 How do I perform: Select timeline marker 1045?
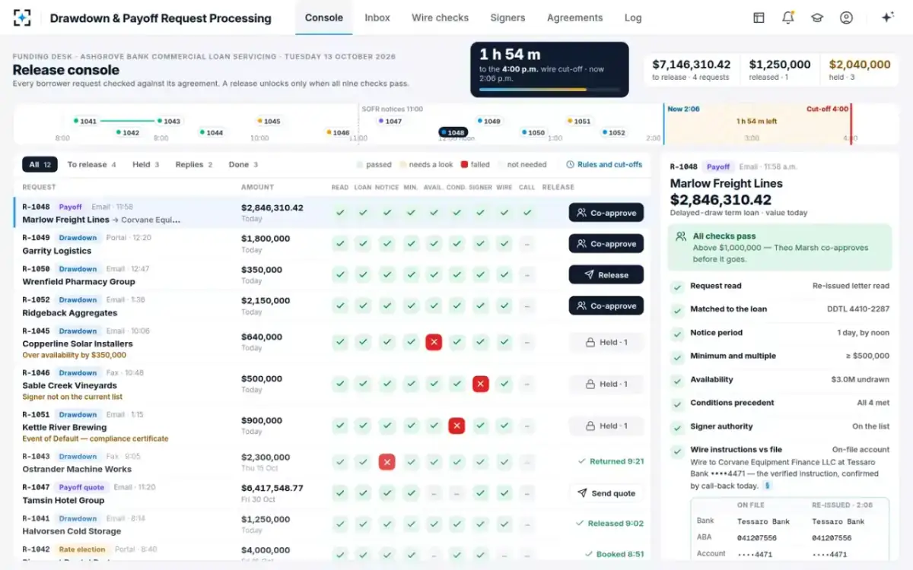pyautogui.click(x=268, y=121)
